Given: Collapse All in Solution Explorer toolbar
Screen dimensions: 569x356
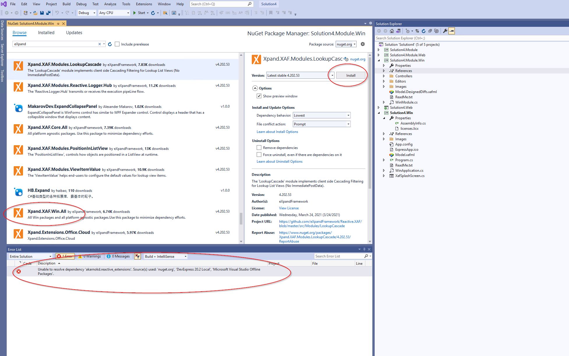Looking at the screenshot, I should pyautogui.click(x=430, y=31).
